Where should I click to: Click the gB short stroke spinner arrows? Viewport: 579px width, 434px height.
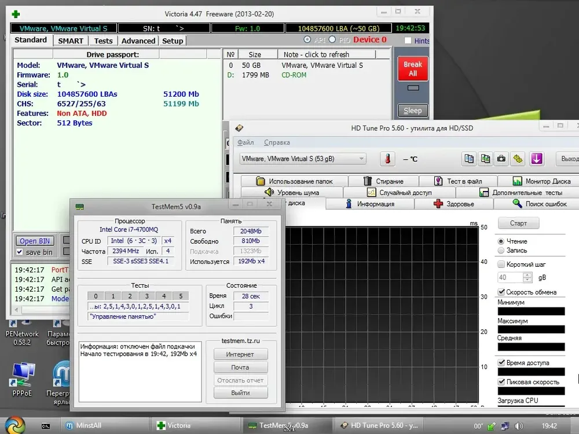coord(527,278)
